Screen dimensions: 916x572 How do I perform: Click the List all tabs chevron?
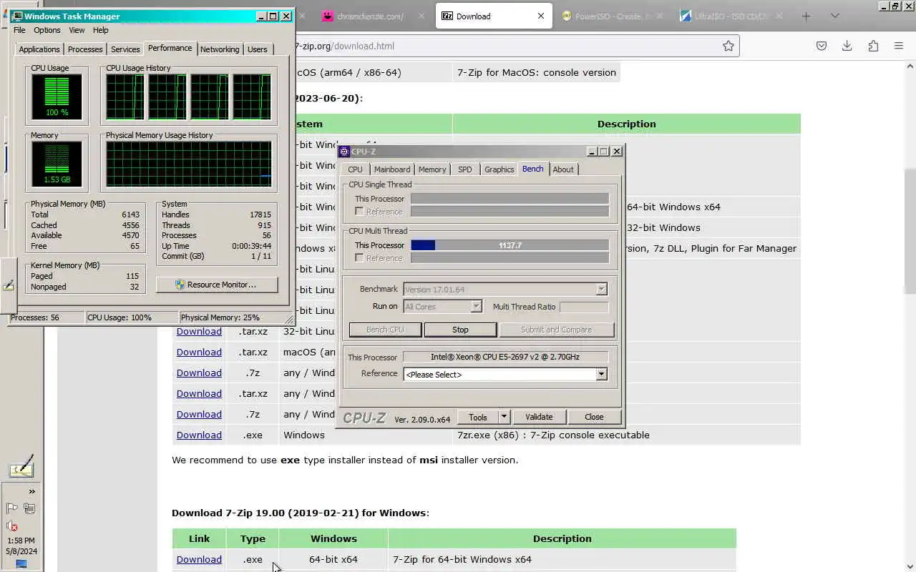(x=834, y=16)
